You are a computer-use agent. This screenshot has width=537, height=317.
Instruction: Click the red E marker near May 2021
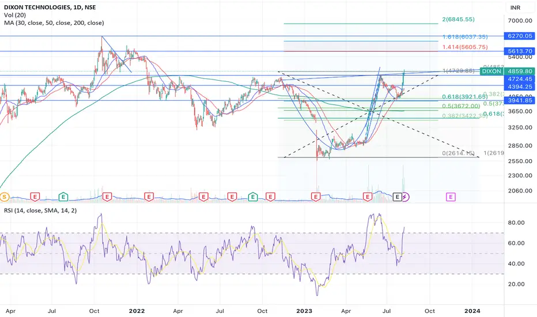click(35, 197)
